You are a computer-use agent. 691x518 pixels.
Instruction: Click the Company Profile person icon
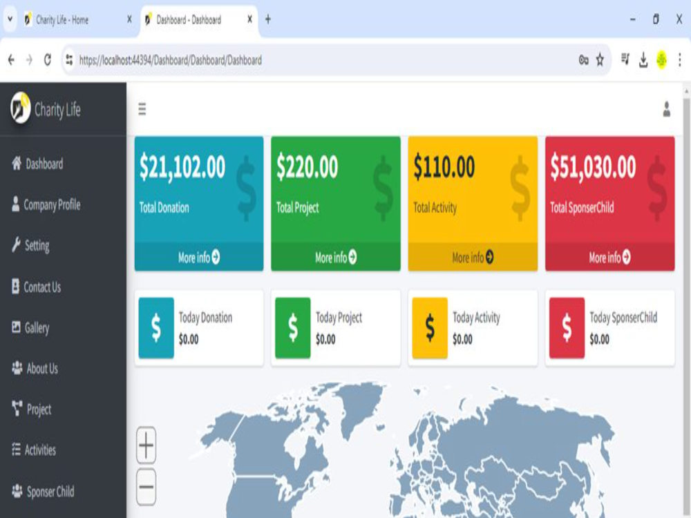pos(15,204)
